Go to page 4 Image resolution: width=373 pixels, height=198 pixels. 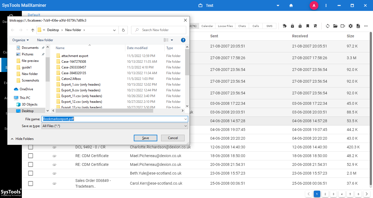[x=342, y=194]
